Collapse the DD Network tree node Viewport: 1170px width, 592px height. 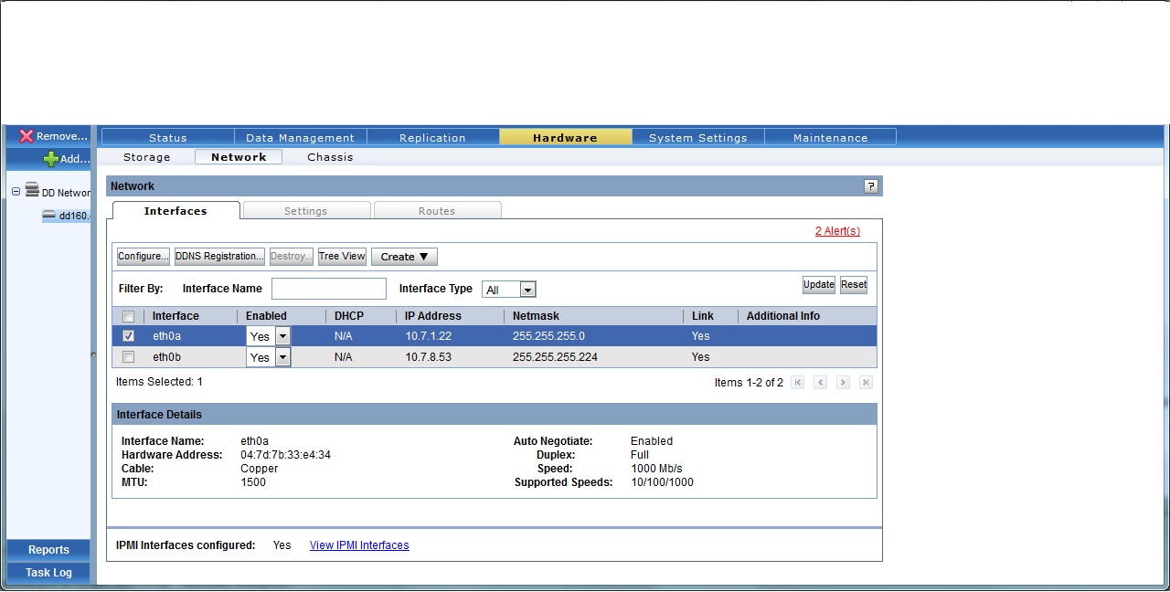tap(16, 192)
